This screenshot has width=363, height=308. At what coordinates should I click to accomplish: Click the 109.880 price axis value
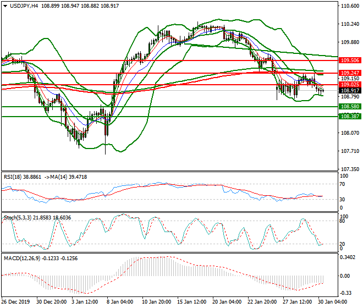350,42
